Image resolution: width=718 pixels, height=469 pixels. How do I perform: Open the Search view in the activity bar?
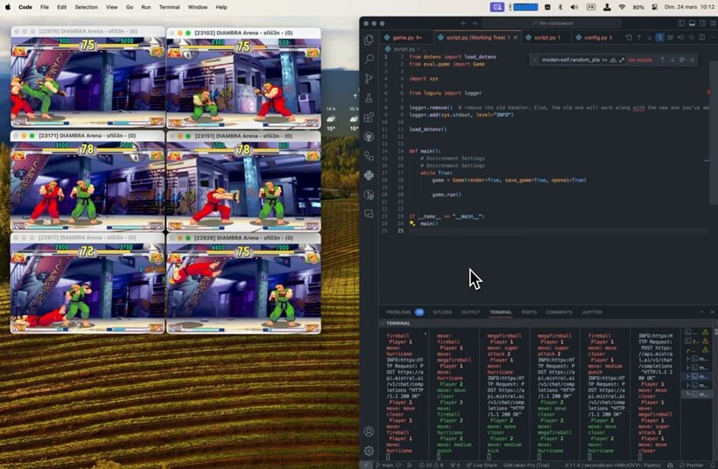369,59
